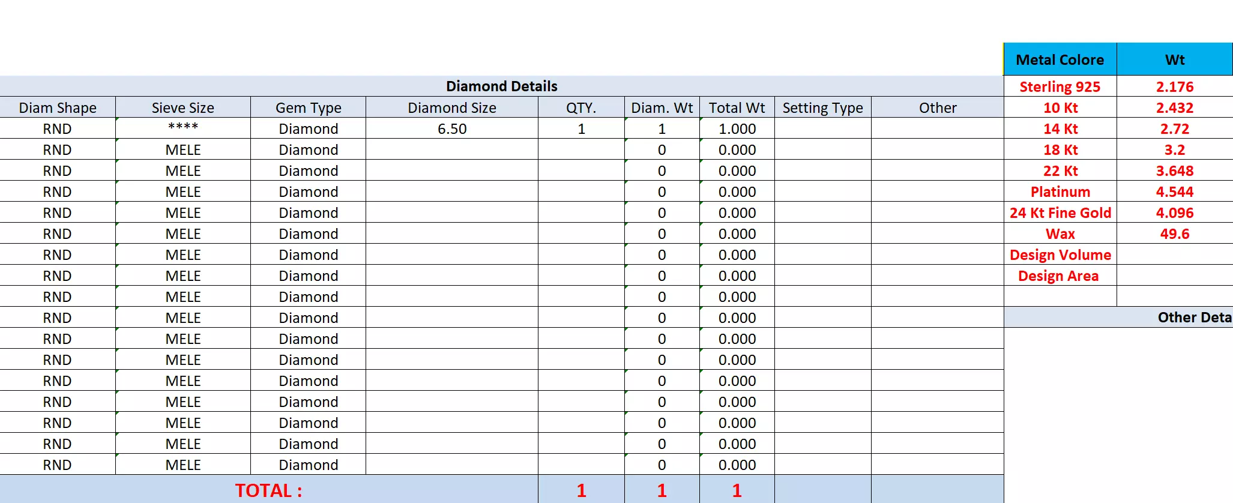
Task: Select the Diamond Details header cell
Action: point(501,86)
